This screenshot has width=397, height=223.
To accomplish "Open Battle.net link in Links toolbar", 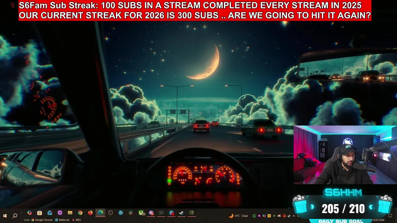I will coord(62,220).
